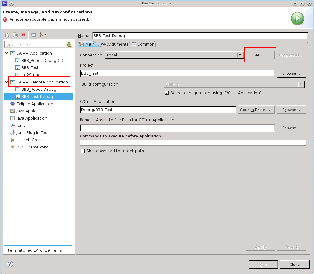Select Launch Group configuration type
Screen dimensions: 314x274
coord(30,140)
